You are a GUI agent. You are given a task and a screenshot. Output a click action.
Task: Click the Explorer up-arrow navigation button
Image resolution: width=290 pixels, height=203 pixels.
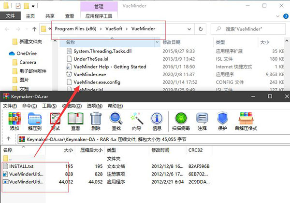34,29
